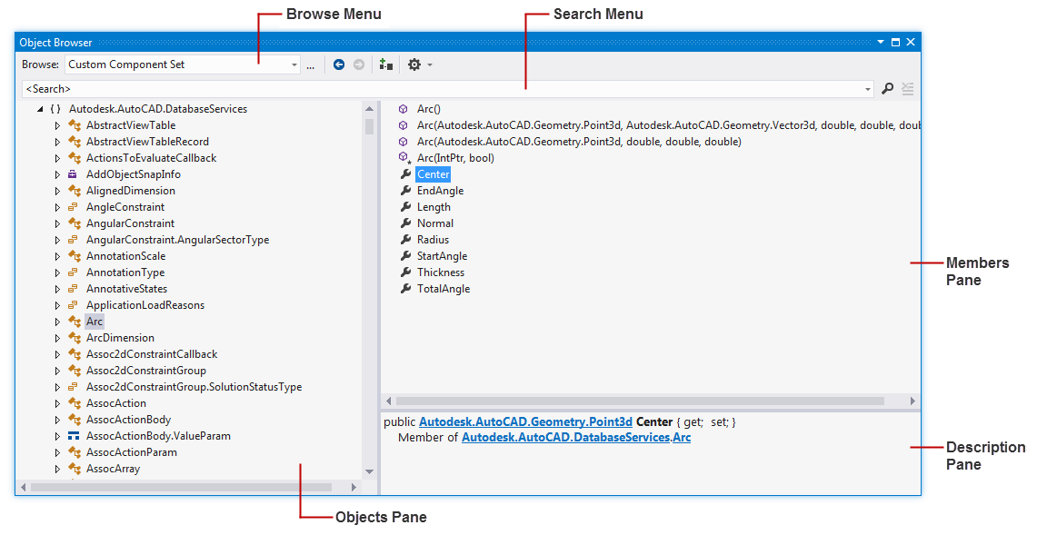Click the AnnotationType enum icon

point(74,272)
